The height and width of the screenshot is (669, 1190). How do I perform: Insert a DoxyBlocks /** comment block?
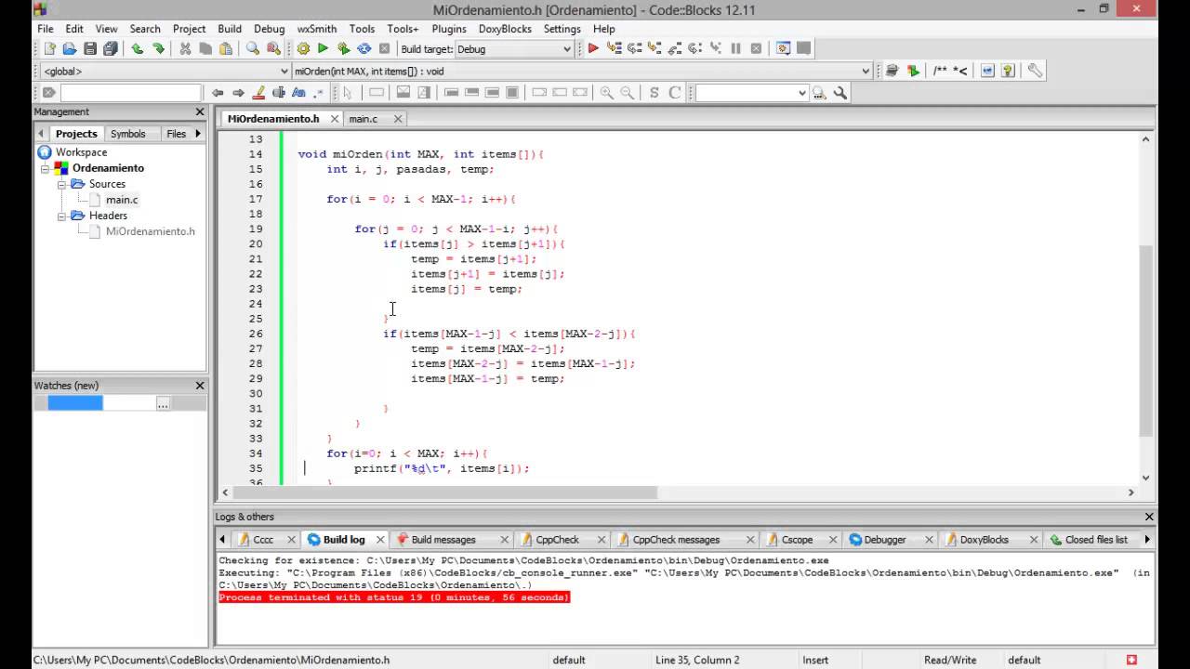(x=941, y=71)
